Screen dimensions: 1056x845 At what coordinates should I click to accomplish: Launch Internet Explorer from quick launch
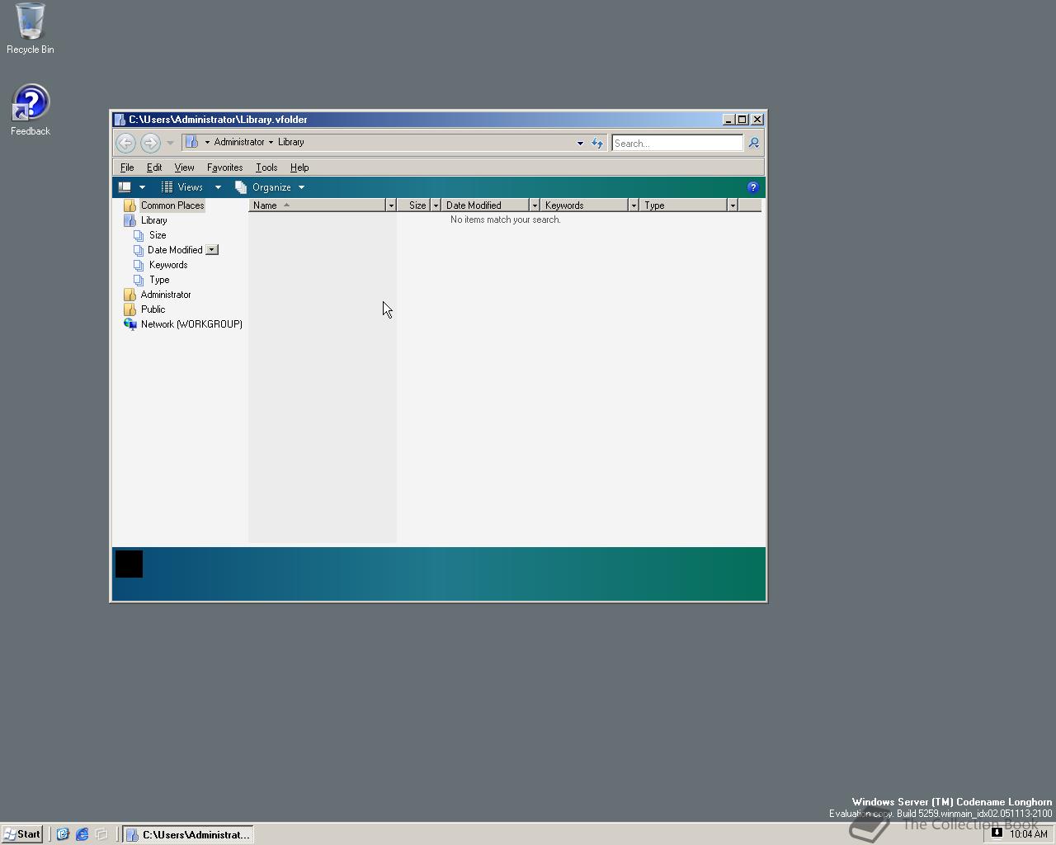pyautogui.click(x=82, y=834)
